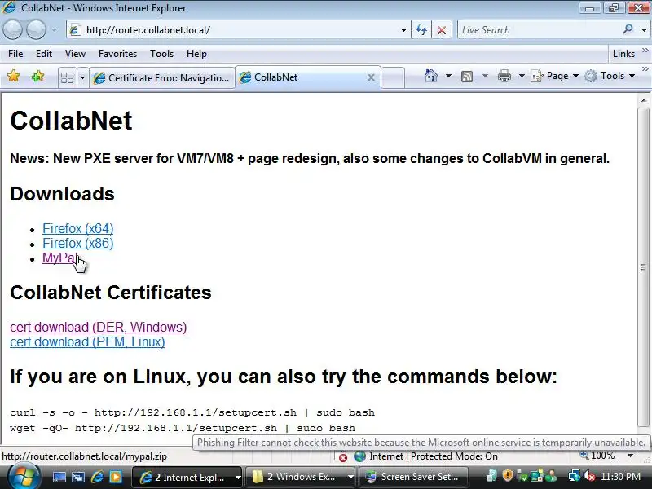Click the address bar URL field
The height and width of the screenshot is (489, 652).
(x=237, y=30)
